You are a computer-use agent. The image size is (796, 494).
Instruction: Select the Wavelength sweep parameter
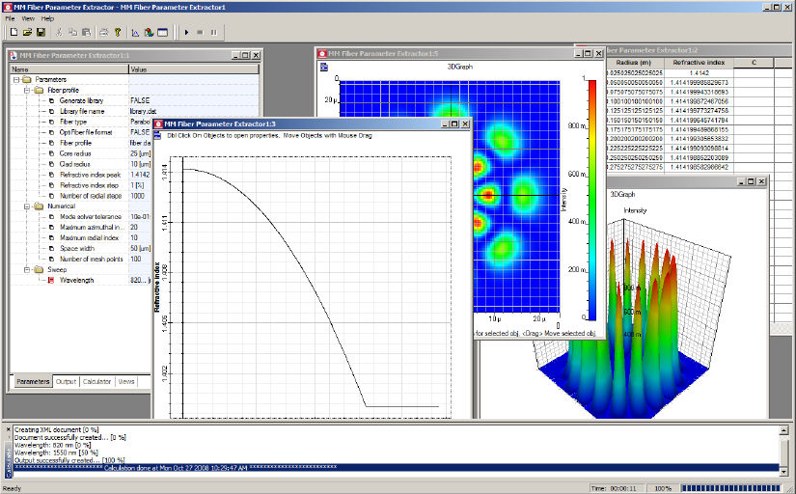(78, 280)
